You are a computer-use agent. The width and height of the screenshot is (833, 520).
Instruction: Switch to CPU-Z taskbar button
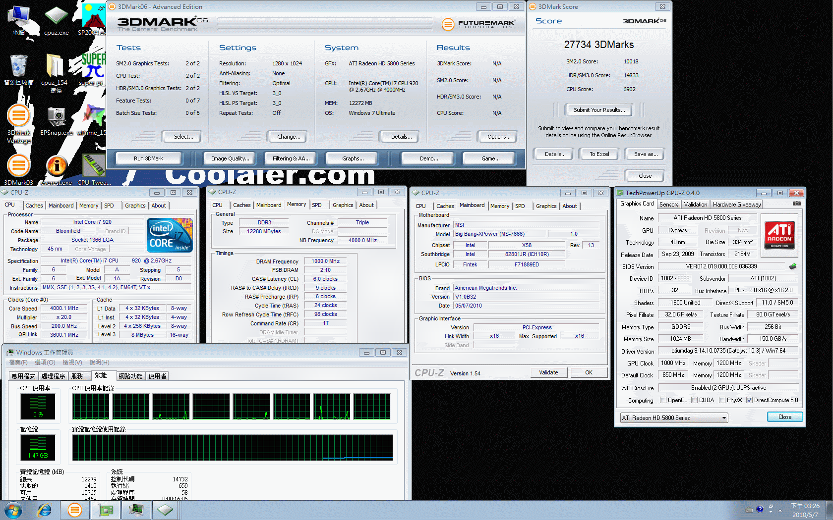click(x=165, y=510)
